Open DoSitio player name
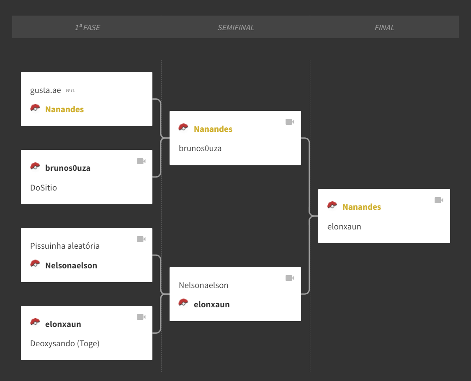 pos(44,188)
